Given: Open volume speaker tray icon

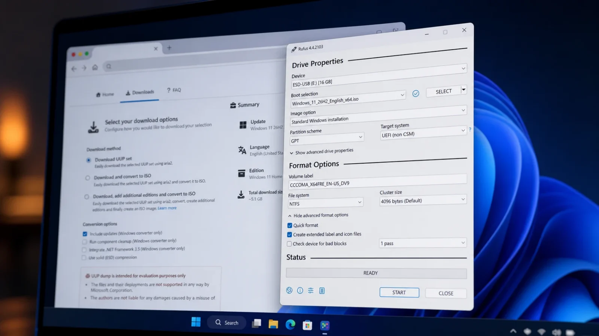Looking at the screenshot, I should (556, 332).
